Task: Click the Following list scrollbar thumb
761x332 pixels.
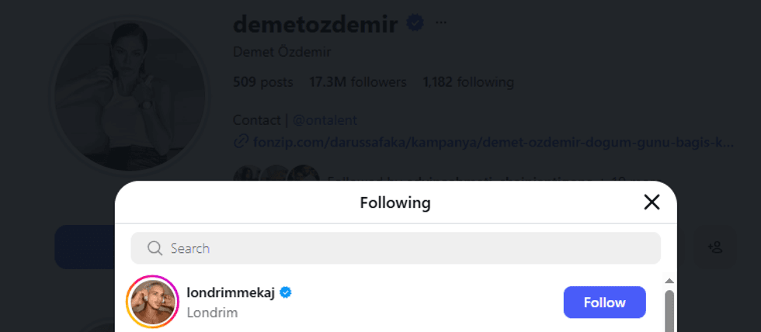Action: (x=669, y=310)
